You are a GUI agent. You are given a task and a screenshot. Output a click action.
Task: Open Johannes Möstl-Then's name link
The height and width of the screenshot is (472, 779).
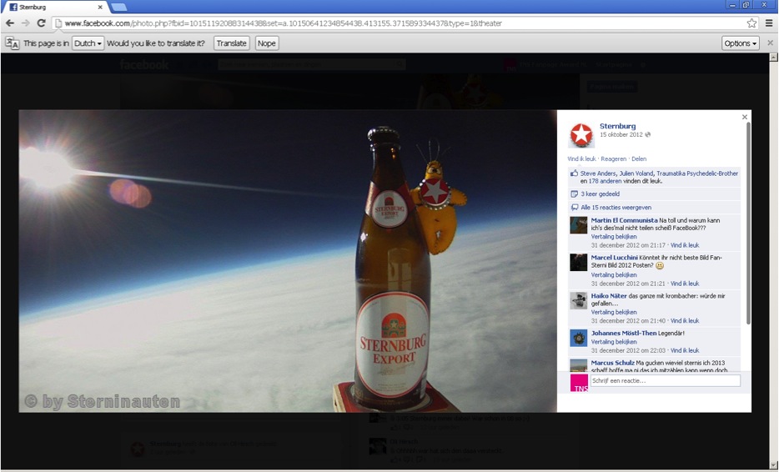coord(624,333)
